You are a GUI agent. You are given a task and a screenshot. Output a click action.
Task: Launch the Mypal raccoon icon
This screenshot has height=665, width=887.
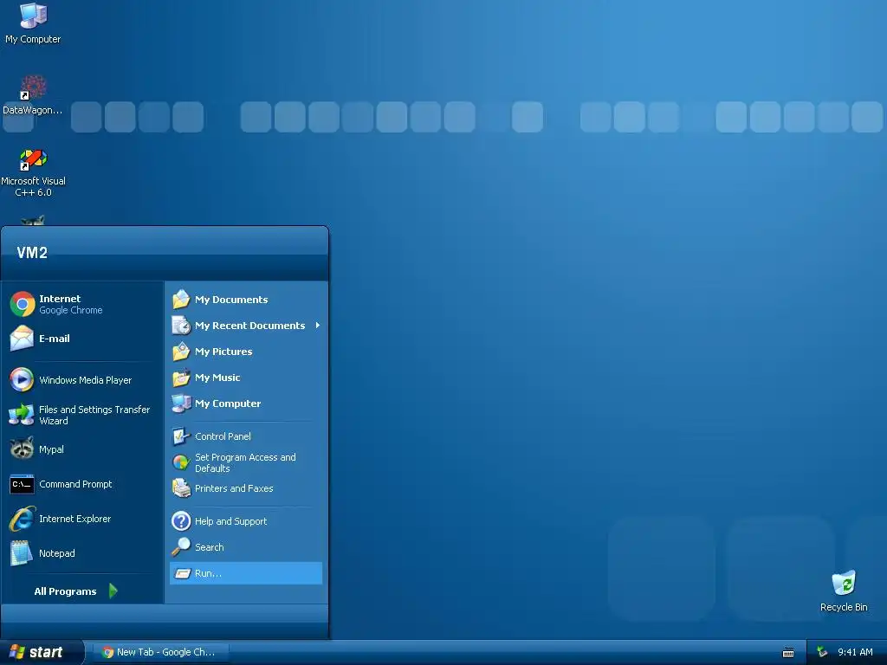tap(22, 449)
